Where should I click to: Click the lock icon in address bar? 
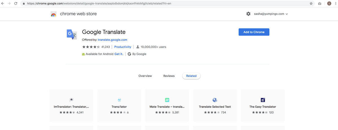point(24,4)
